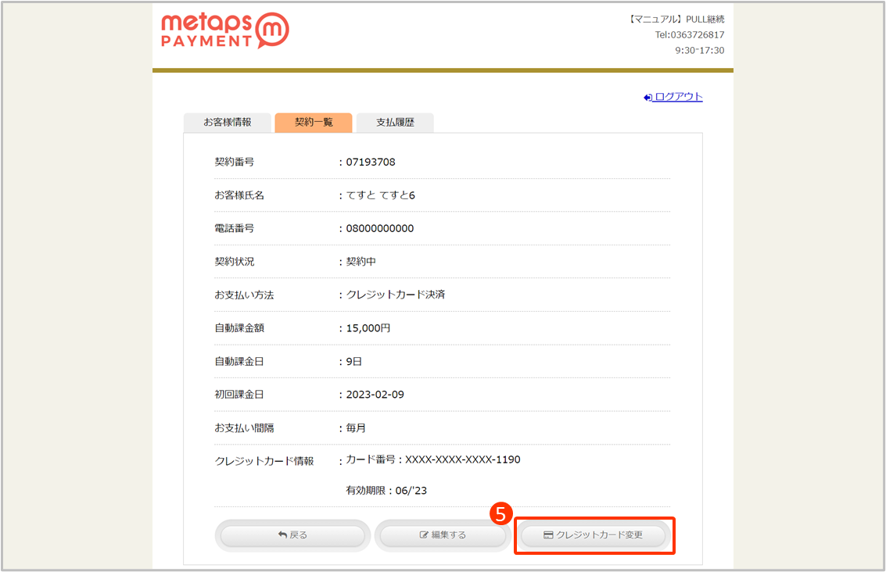Click the masked card number ending 1190
Image resolution: width=886 pixels, height=572 pixels.
(462, 459)
